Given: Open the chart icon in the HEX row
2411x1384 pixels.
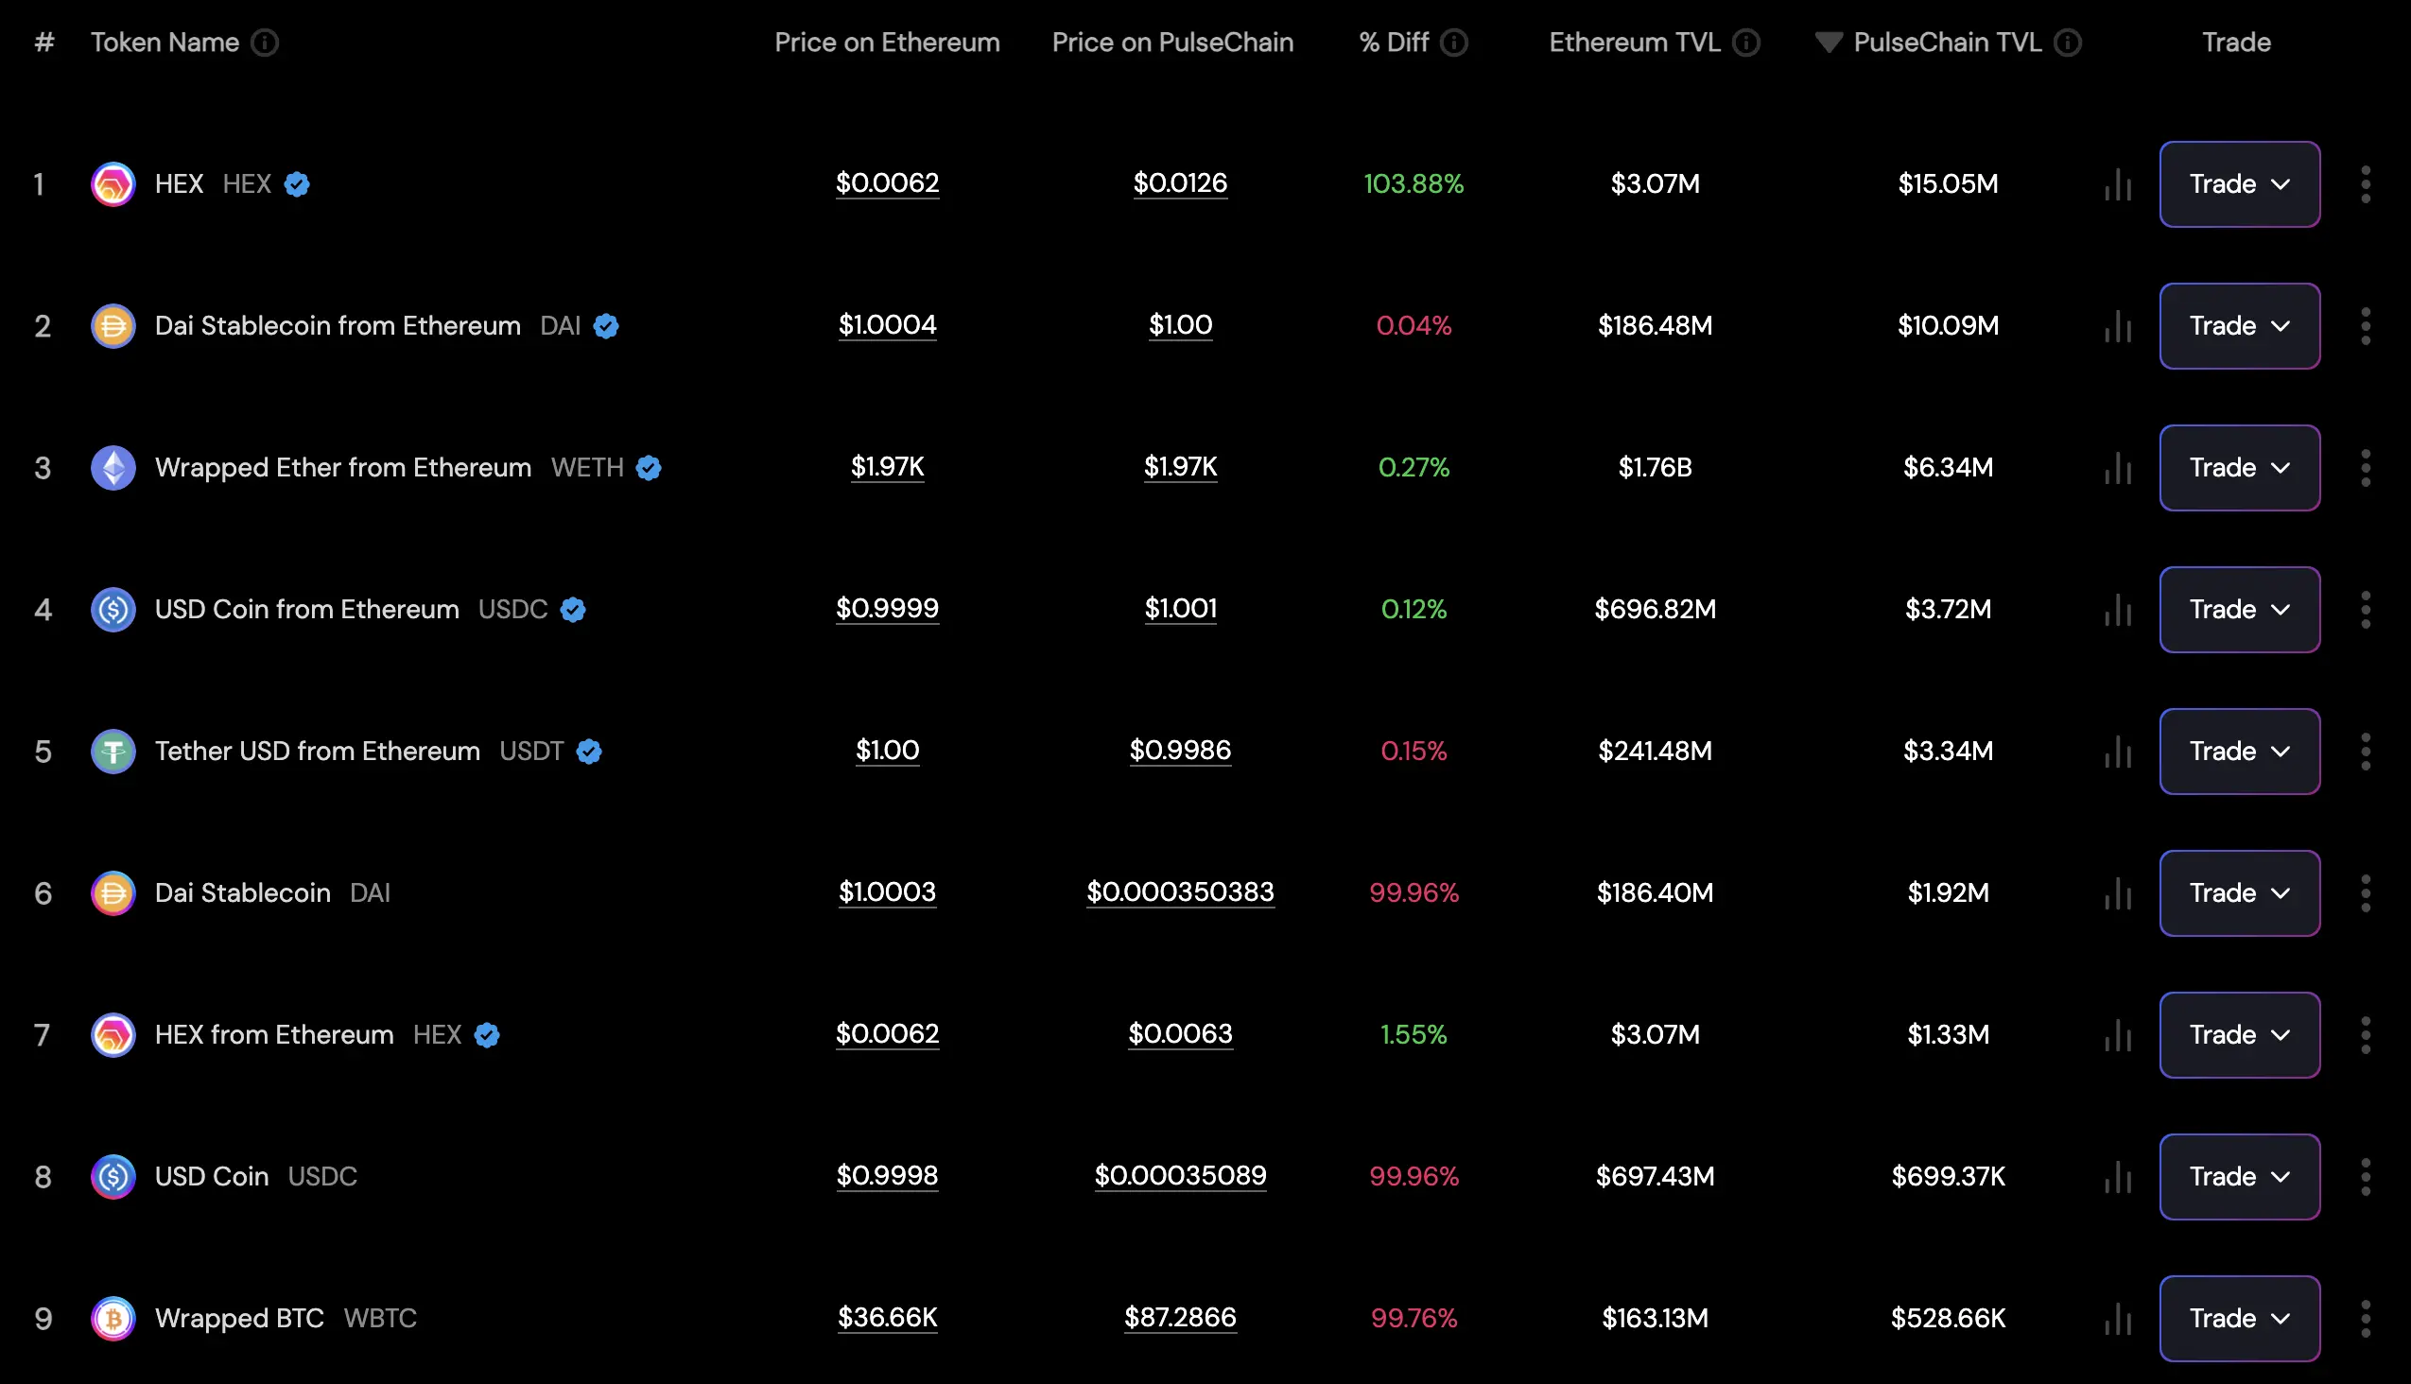Looking at the screenshot, I should pos(2118,184).
